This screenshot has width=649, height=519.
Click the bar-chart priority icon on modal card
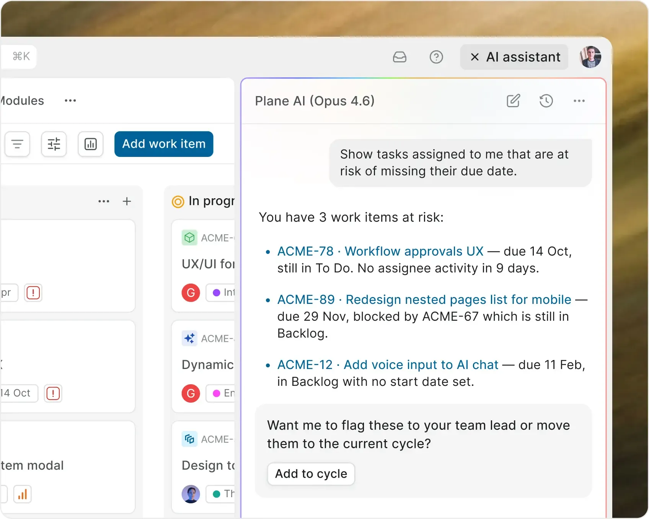tap(23, 494)
